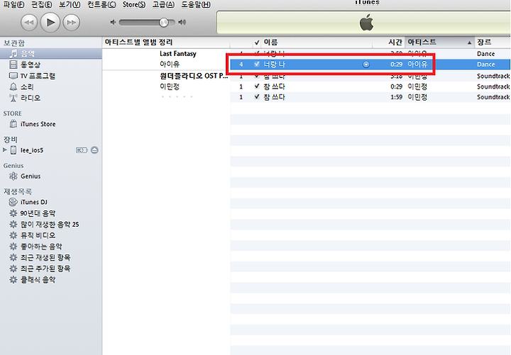Skip to the previous track
Viewport: 511px width, 355px height.
coord(29,23)
